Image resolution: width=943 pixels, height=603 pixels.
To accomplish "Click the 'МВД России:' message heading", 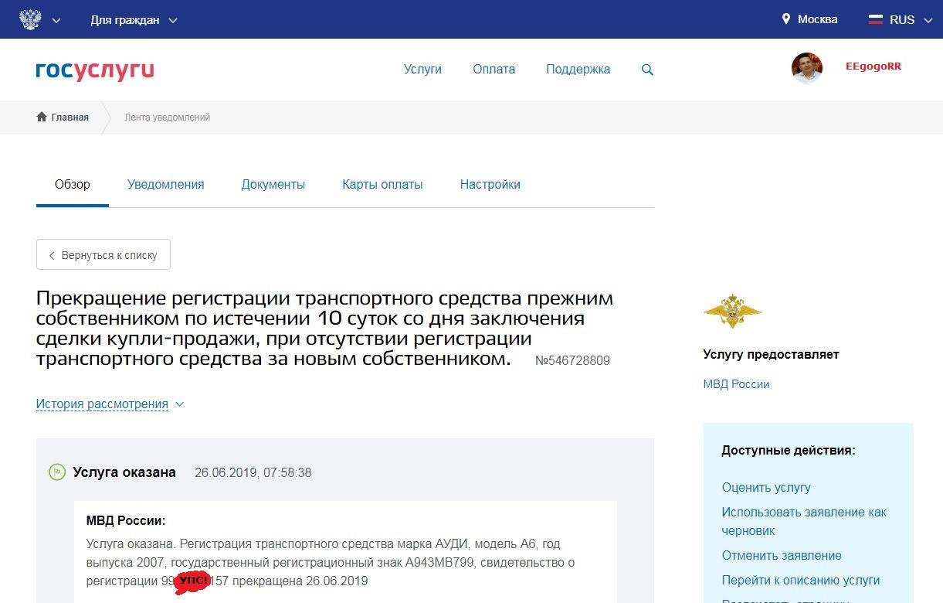I will (x=126, y=520).
